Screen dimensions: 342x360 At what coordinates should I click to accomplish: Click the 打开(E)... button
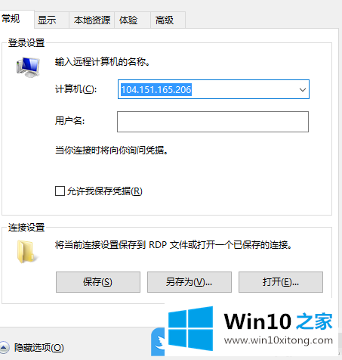(281, 282)
